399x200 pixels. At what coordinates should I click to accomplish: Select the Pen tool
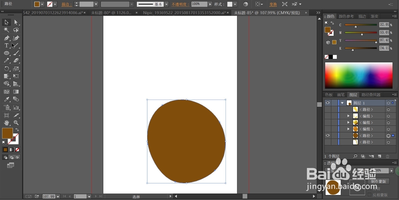point(6,38)
